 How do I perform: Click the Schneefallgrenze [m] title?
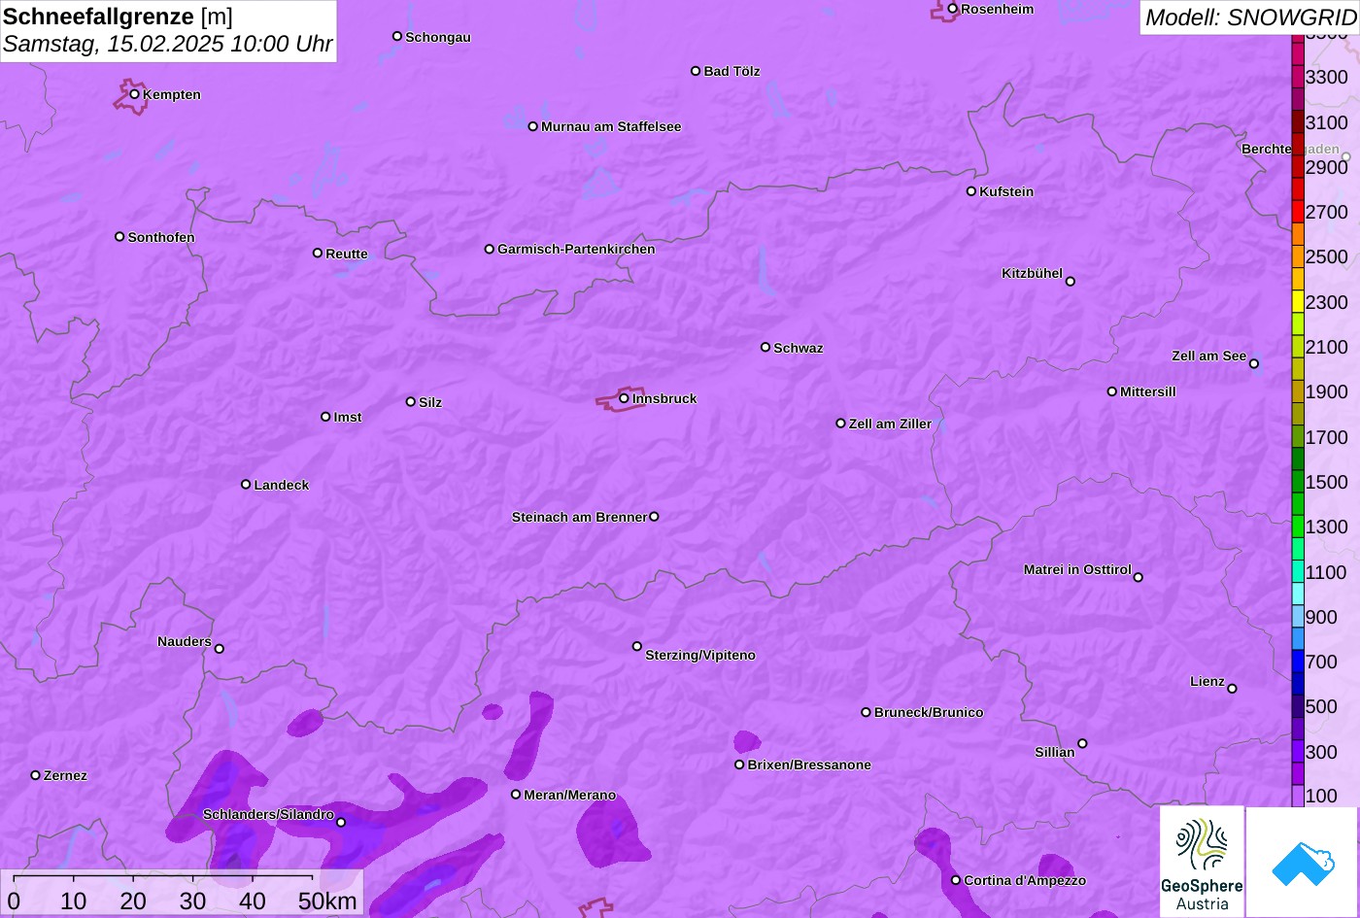pos(118,17)
